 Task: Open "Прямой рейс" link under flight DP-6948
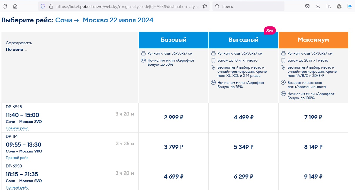pos(17,128)
